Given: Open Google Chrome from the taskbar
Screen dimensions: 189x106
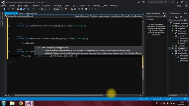Looking at the screenshot, I should click(21, 103).
